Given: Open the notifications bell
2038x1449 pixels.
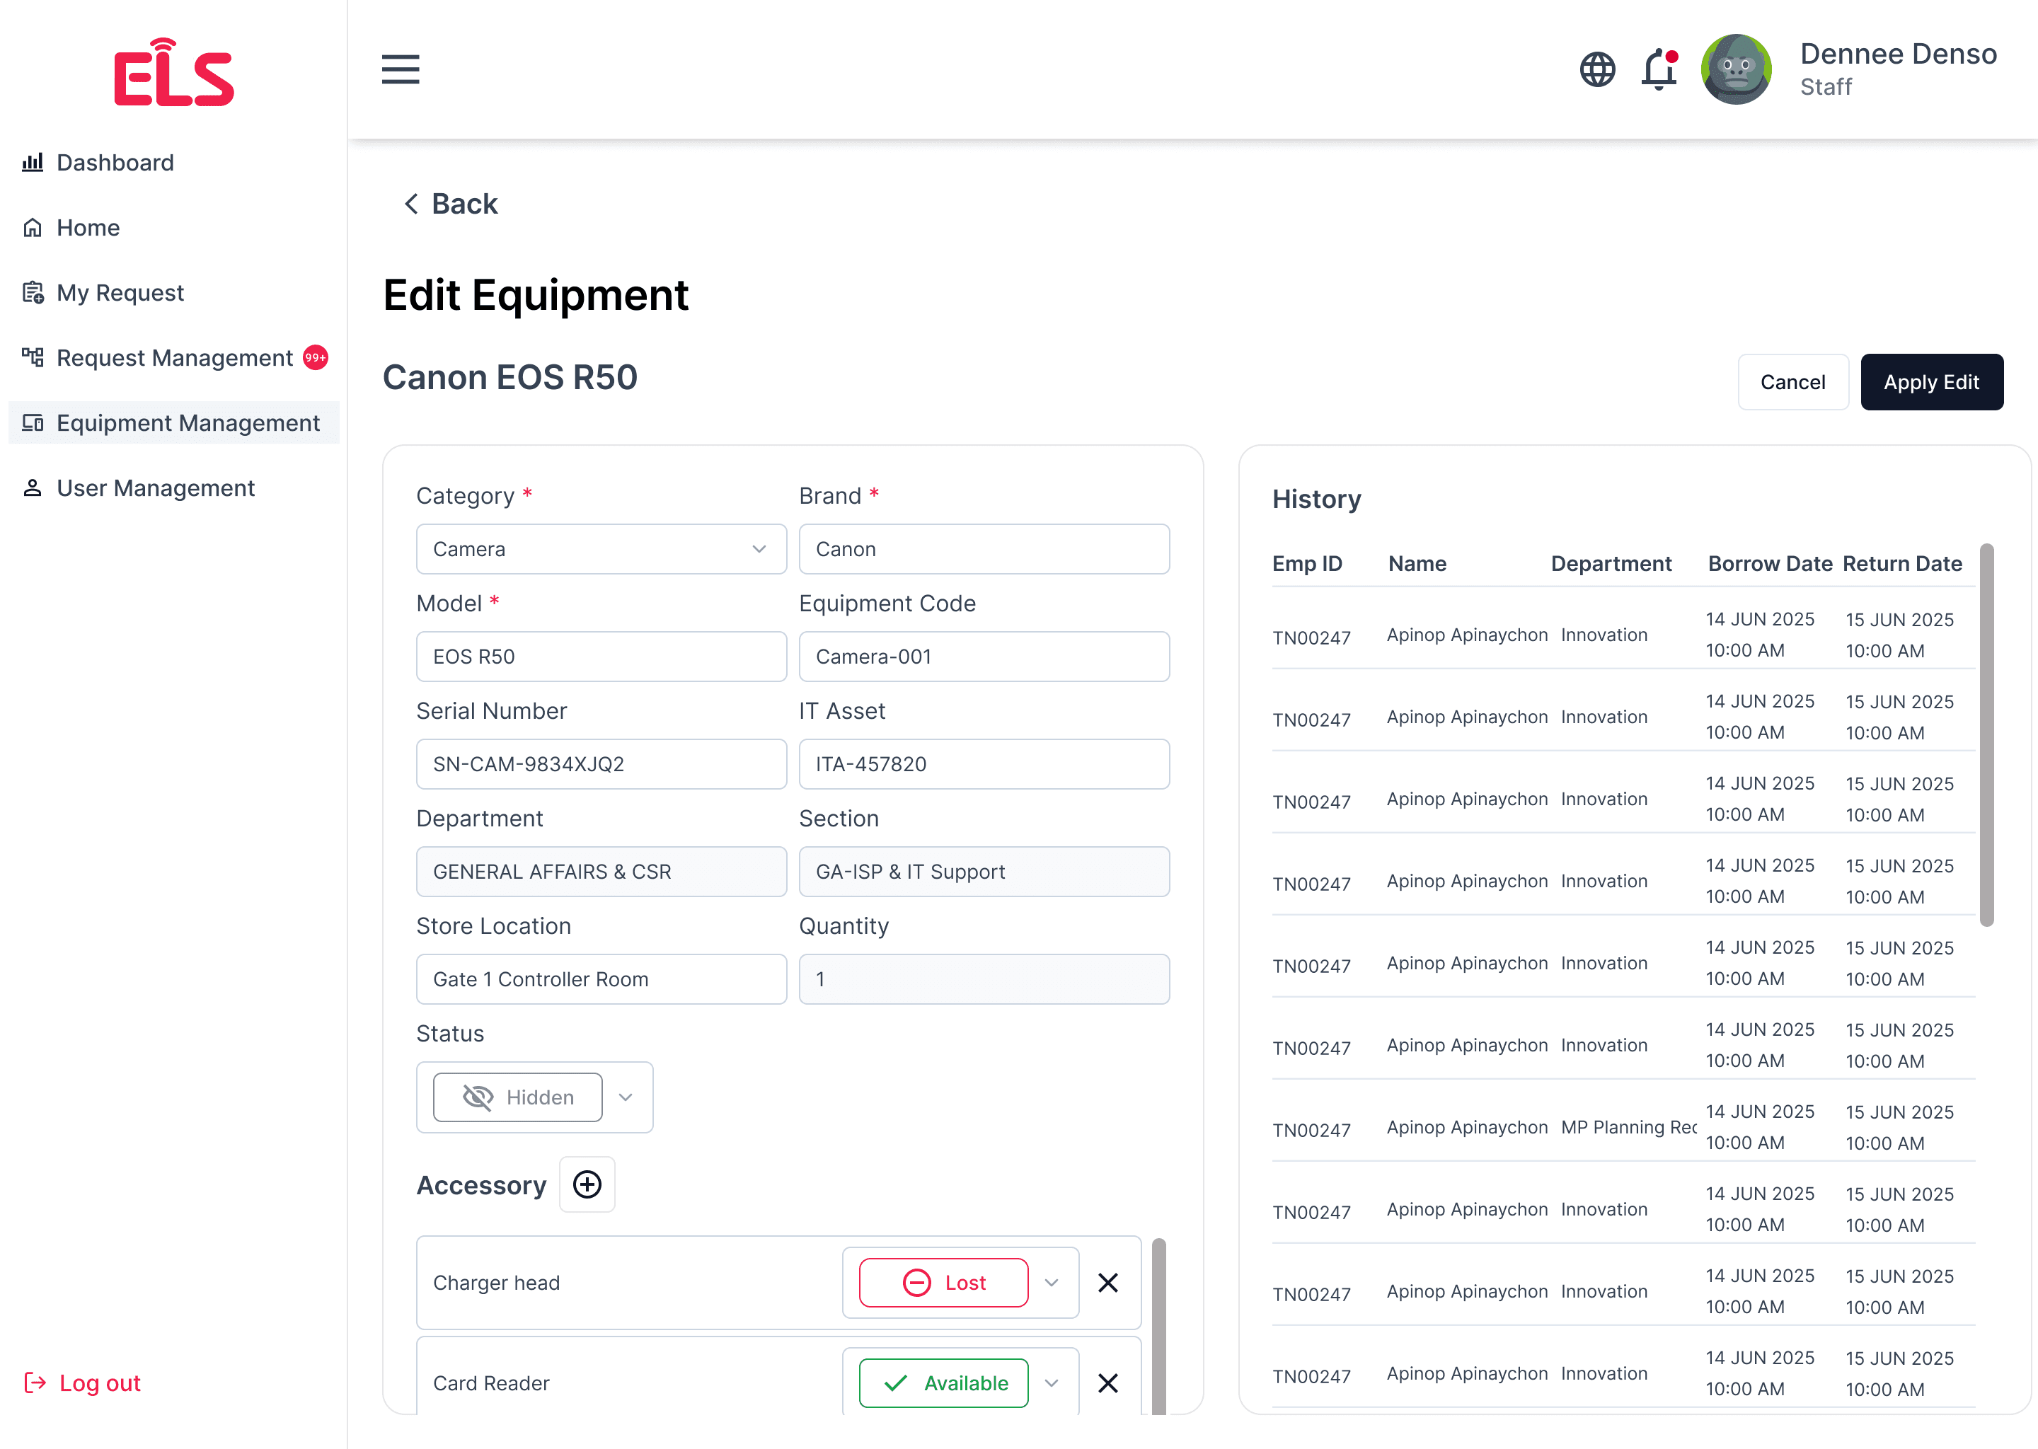Looking at the screenshot, I should (x=1659, y=69).
